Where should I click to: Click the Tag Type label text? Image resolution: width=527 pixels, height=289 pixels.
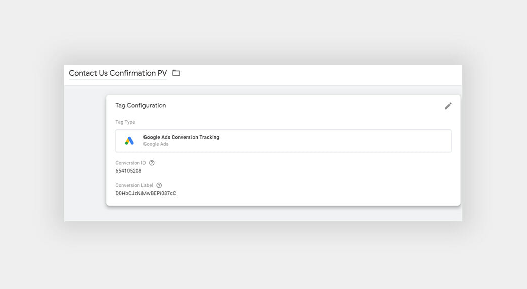click(125, 122)
